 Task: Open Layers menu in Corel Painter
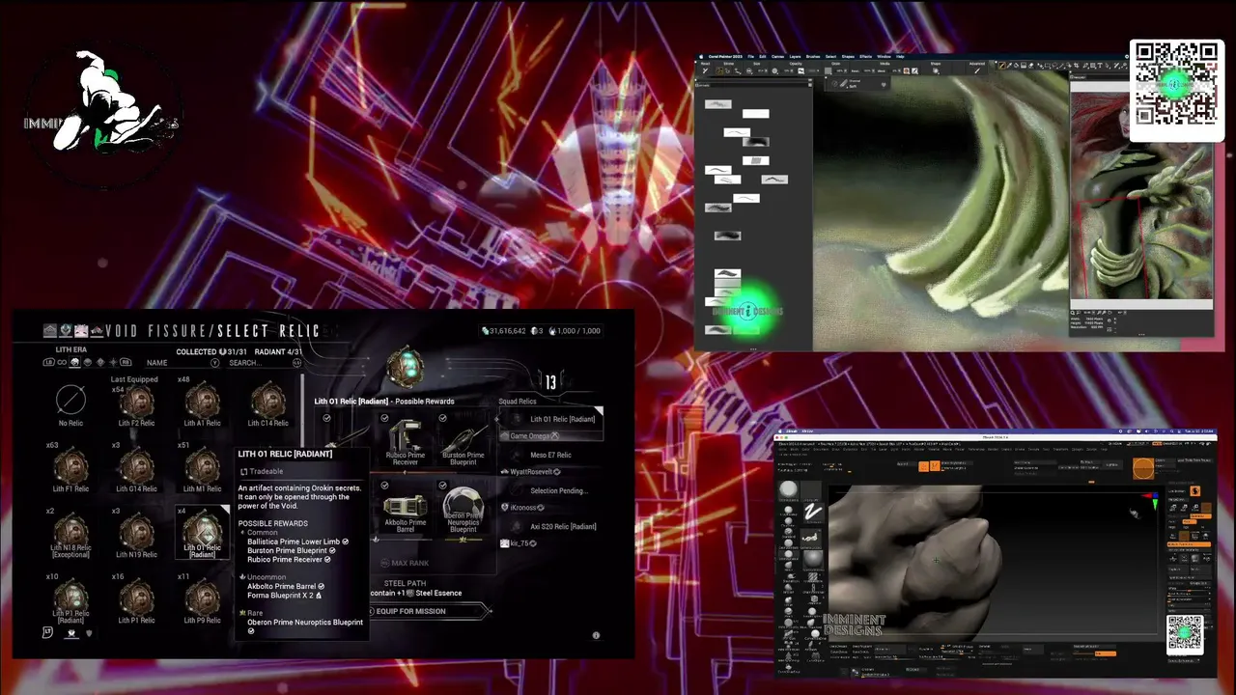(x=796, y=57)
